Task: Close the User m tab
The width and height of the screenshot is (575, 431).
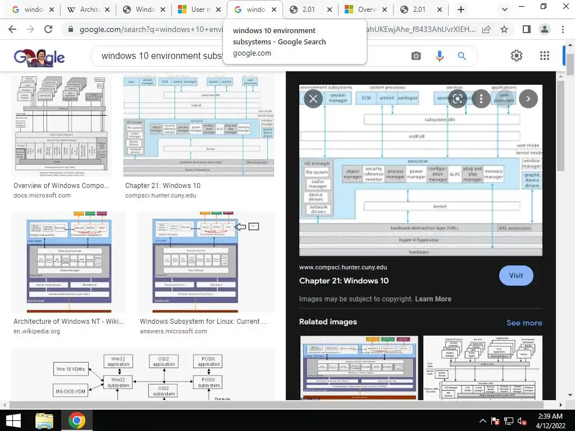Action: point(218,10)
